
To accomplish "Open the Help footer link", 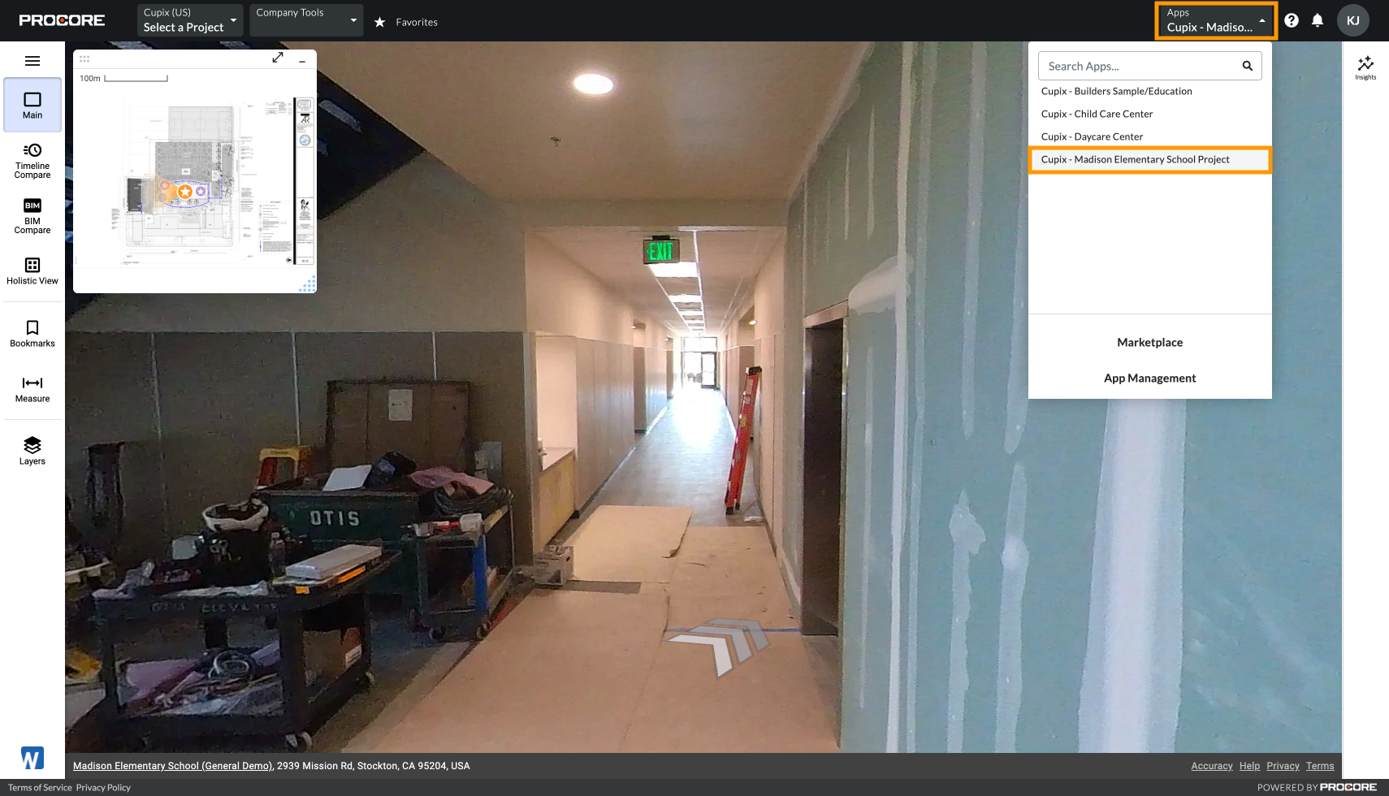I will pos(1249,766).
